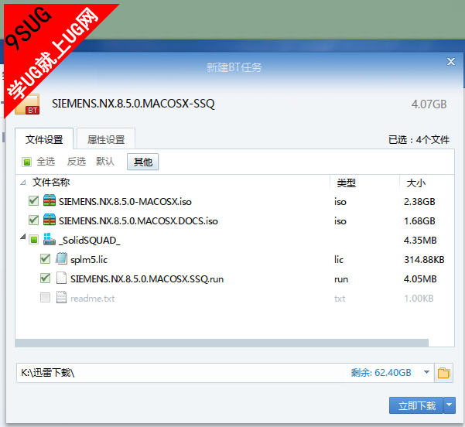Uncheck SIEMENS.NX.8.5.0.MACOSX.DOCS.iso checkbox

click(33, 220)
